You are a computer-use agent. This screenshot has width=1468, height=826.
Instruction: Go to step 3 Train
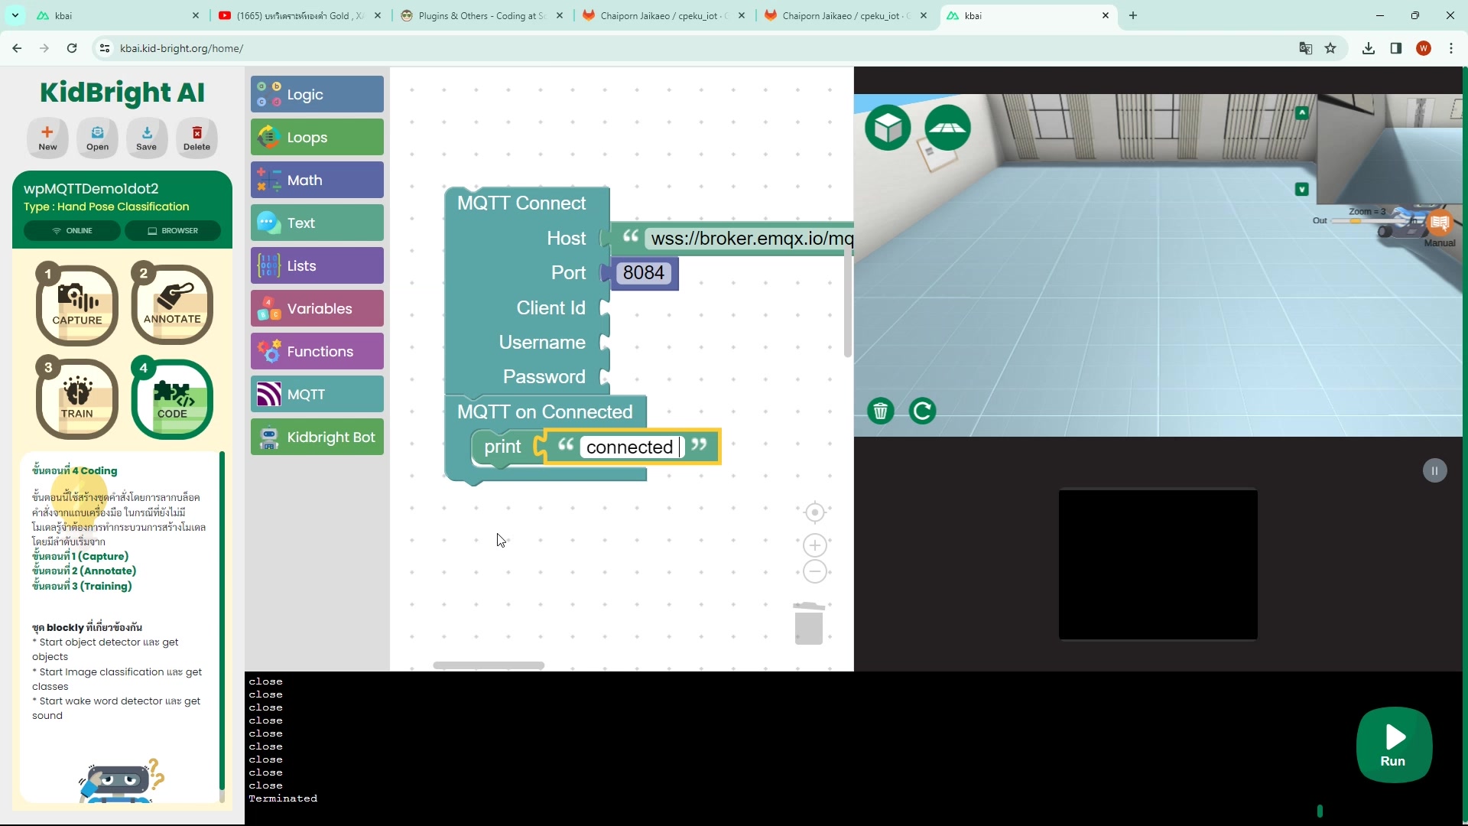[77, 398]
